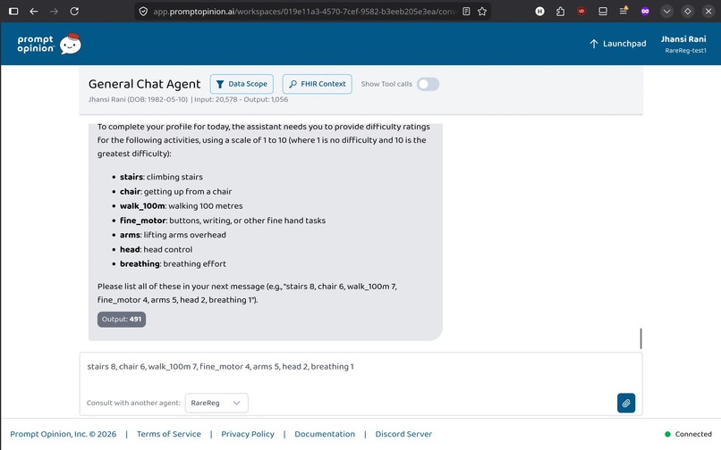The image size is (721, 450).
Task: Click the round H extension icon
Action: coord(539,11)
